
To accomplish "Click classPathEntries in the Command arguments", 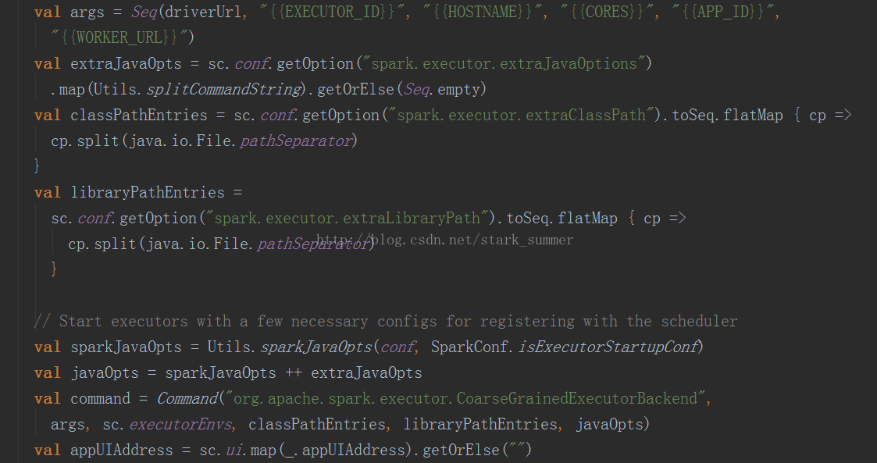I will point(316,425).
